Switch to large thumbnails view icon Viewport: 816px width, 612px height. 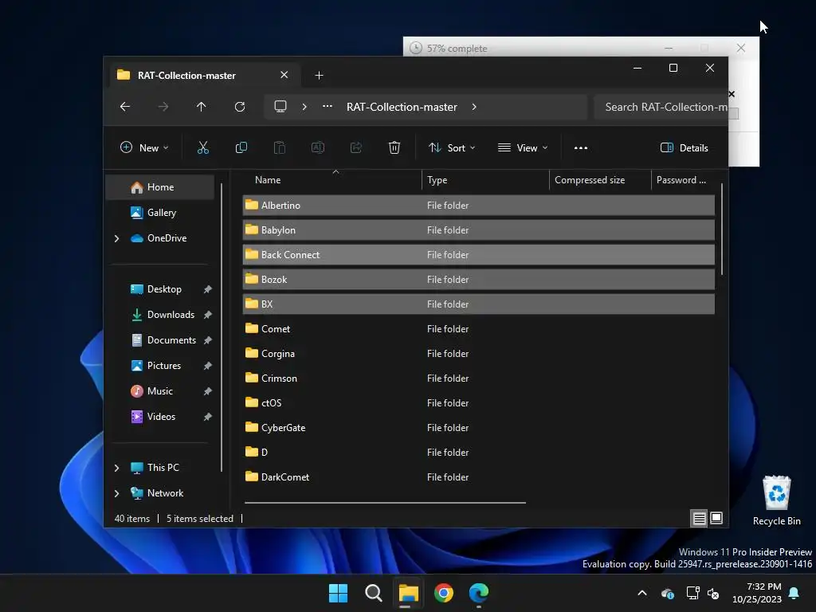[x=716, y=518]
